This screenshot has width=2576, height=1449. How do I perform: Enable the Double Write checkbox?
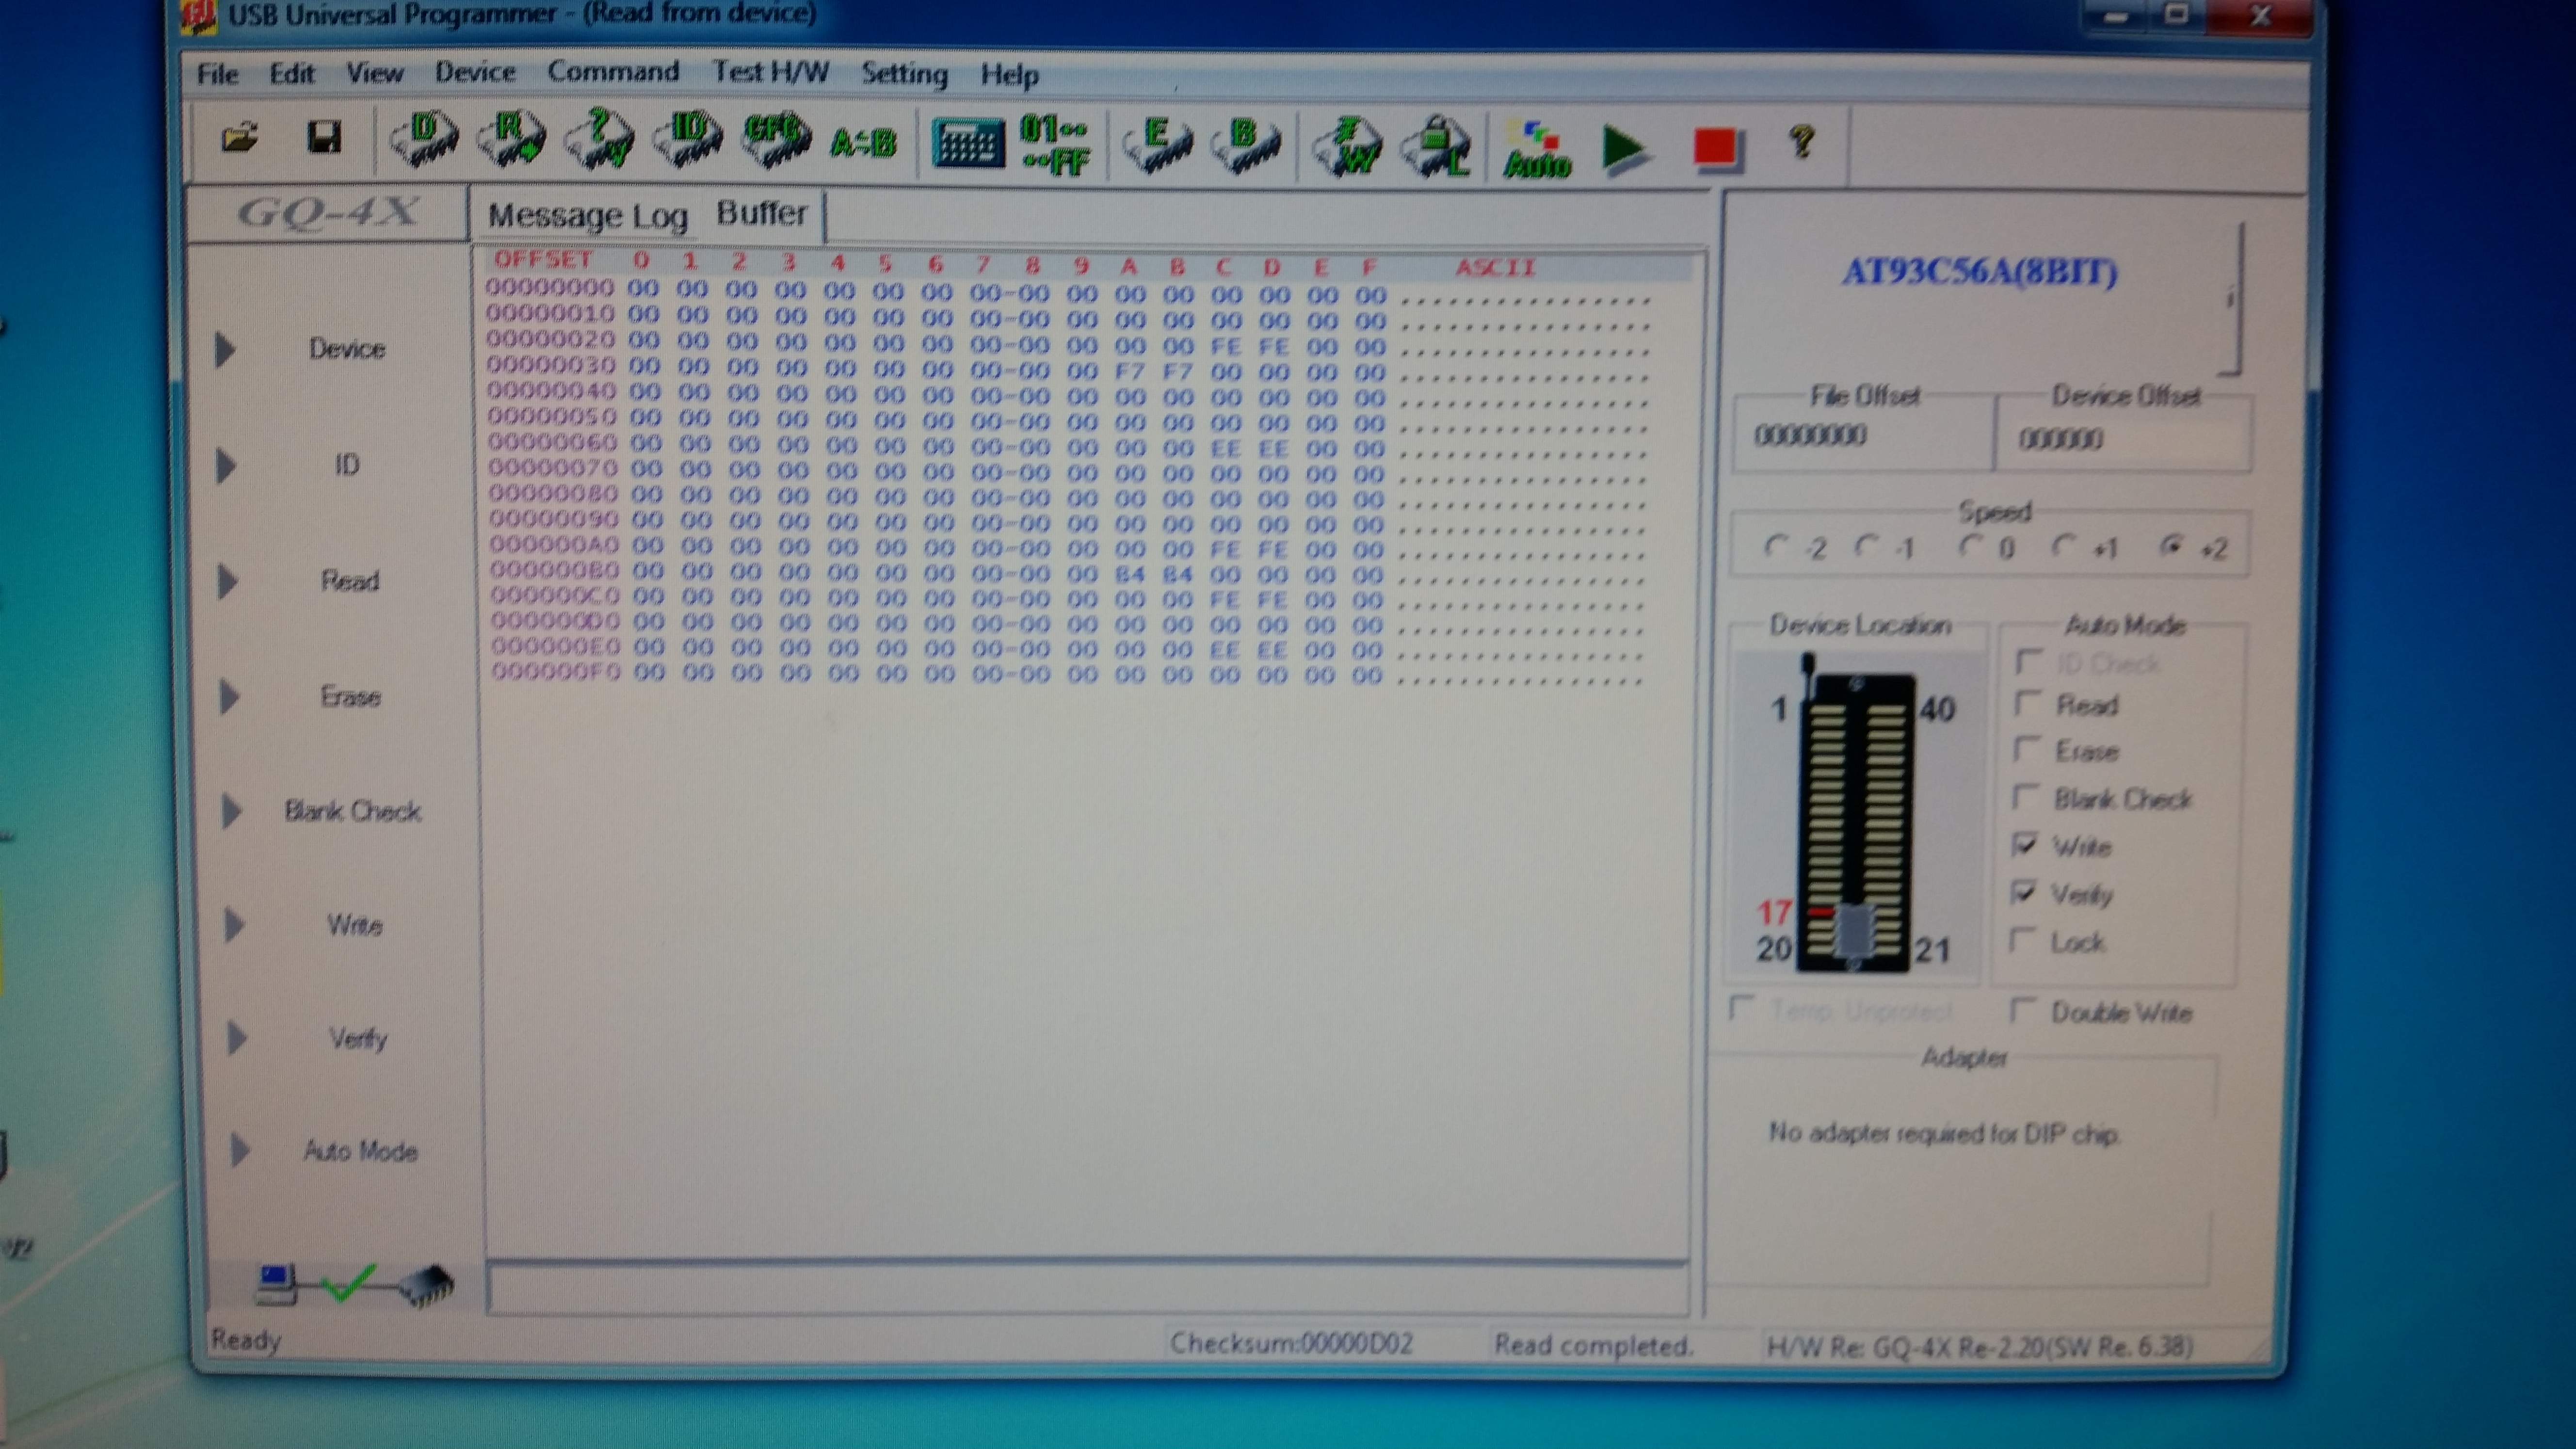[x=2022, y=1010]
